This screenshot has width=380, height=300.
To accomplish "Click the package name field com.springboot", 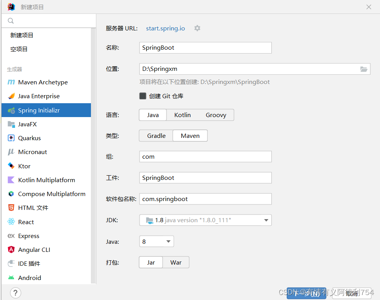I will 205,199.
